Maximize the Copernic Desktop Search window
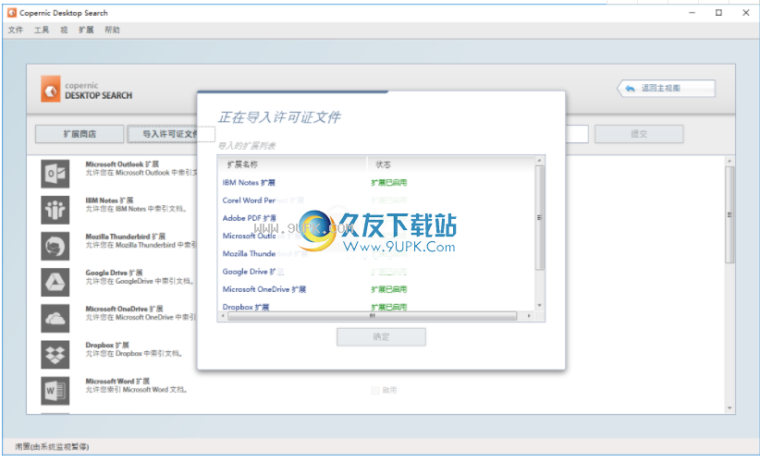760x462 pixels. click(x=718, y=13)
